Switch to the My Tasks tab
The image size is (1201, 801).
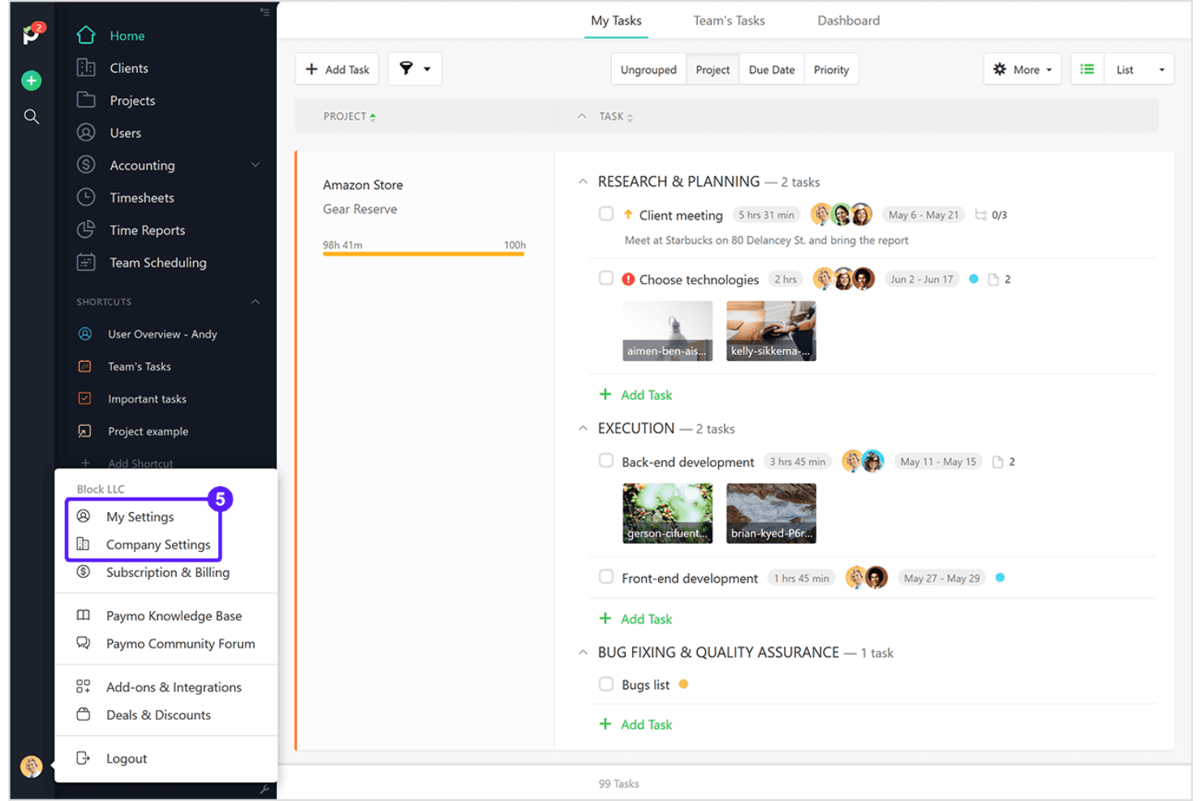pos(616,20)
